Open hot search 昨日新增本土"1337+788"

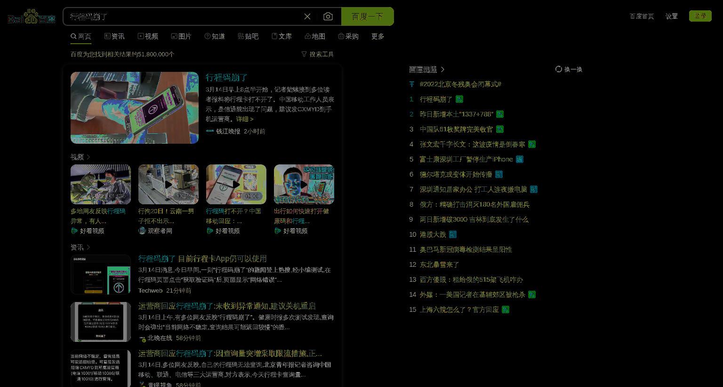click(x=457, y=114)
